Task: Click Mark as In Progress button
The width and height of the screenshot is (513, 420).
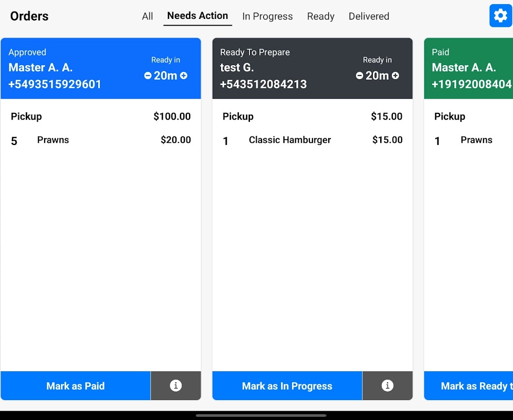Action: (287, 386)
